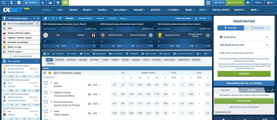
Task: Collapse left sidebar with double chevron
Action: [38, 18]
